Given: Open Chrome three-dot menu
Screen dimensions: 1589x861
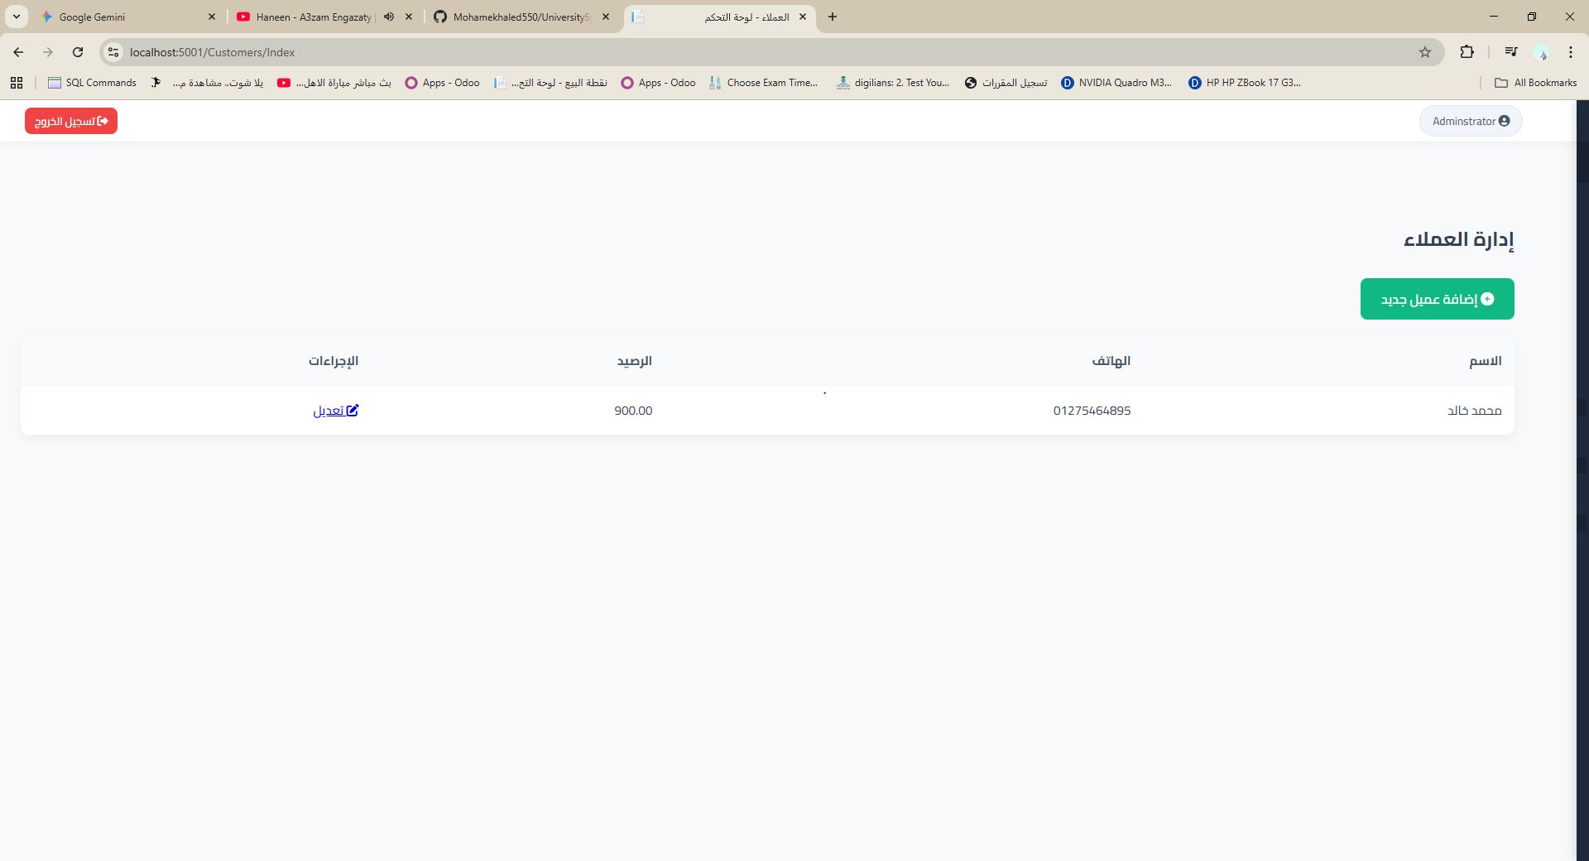Looking at the screenshot, I should click(1570, 52).
